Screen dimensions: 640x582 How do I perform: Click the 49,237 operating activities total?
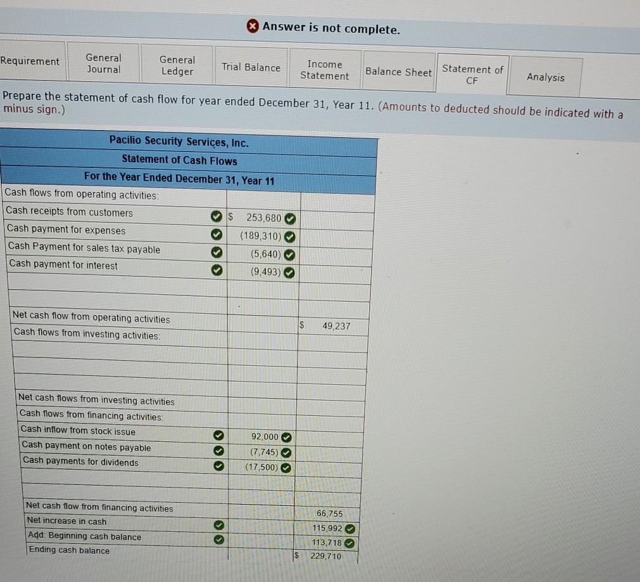click(x=334, y=326)
